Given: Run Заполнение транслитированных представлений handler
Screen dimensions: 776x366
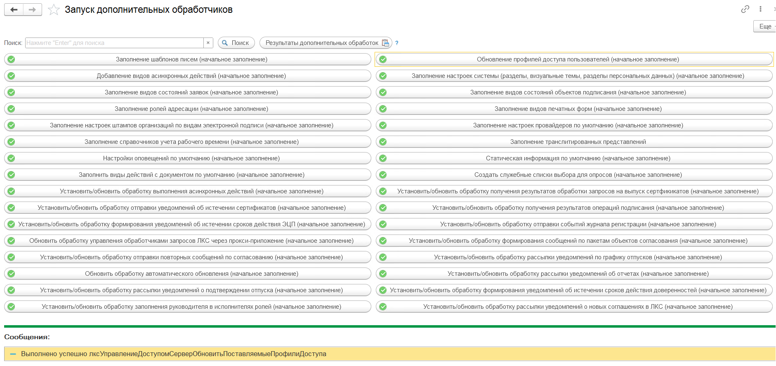Looking at the screenshot, I should [574, 142].
